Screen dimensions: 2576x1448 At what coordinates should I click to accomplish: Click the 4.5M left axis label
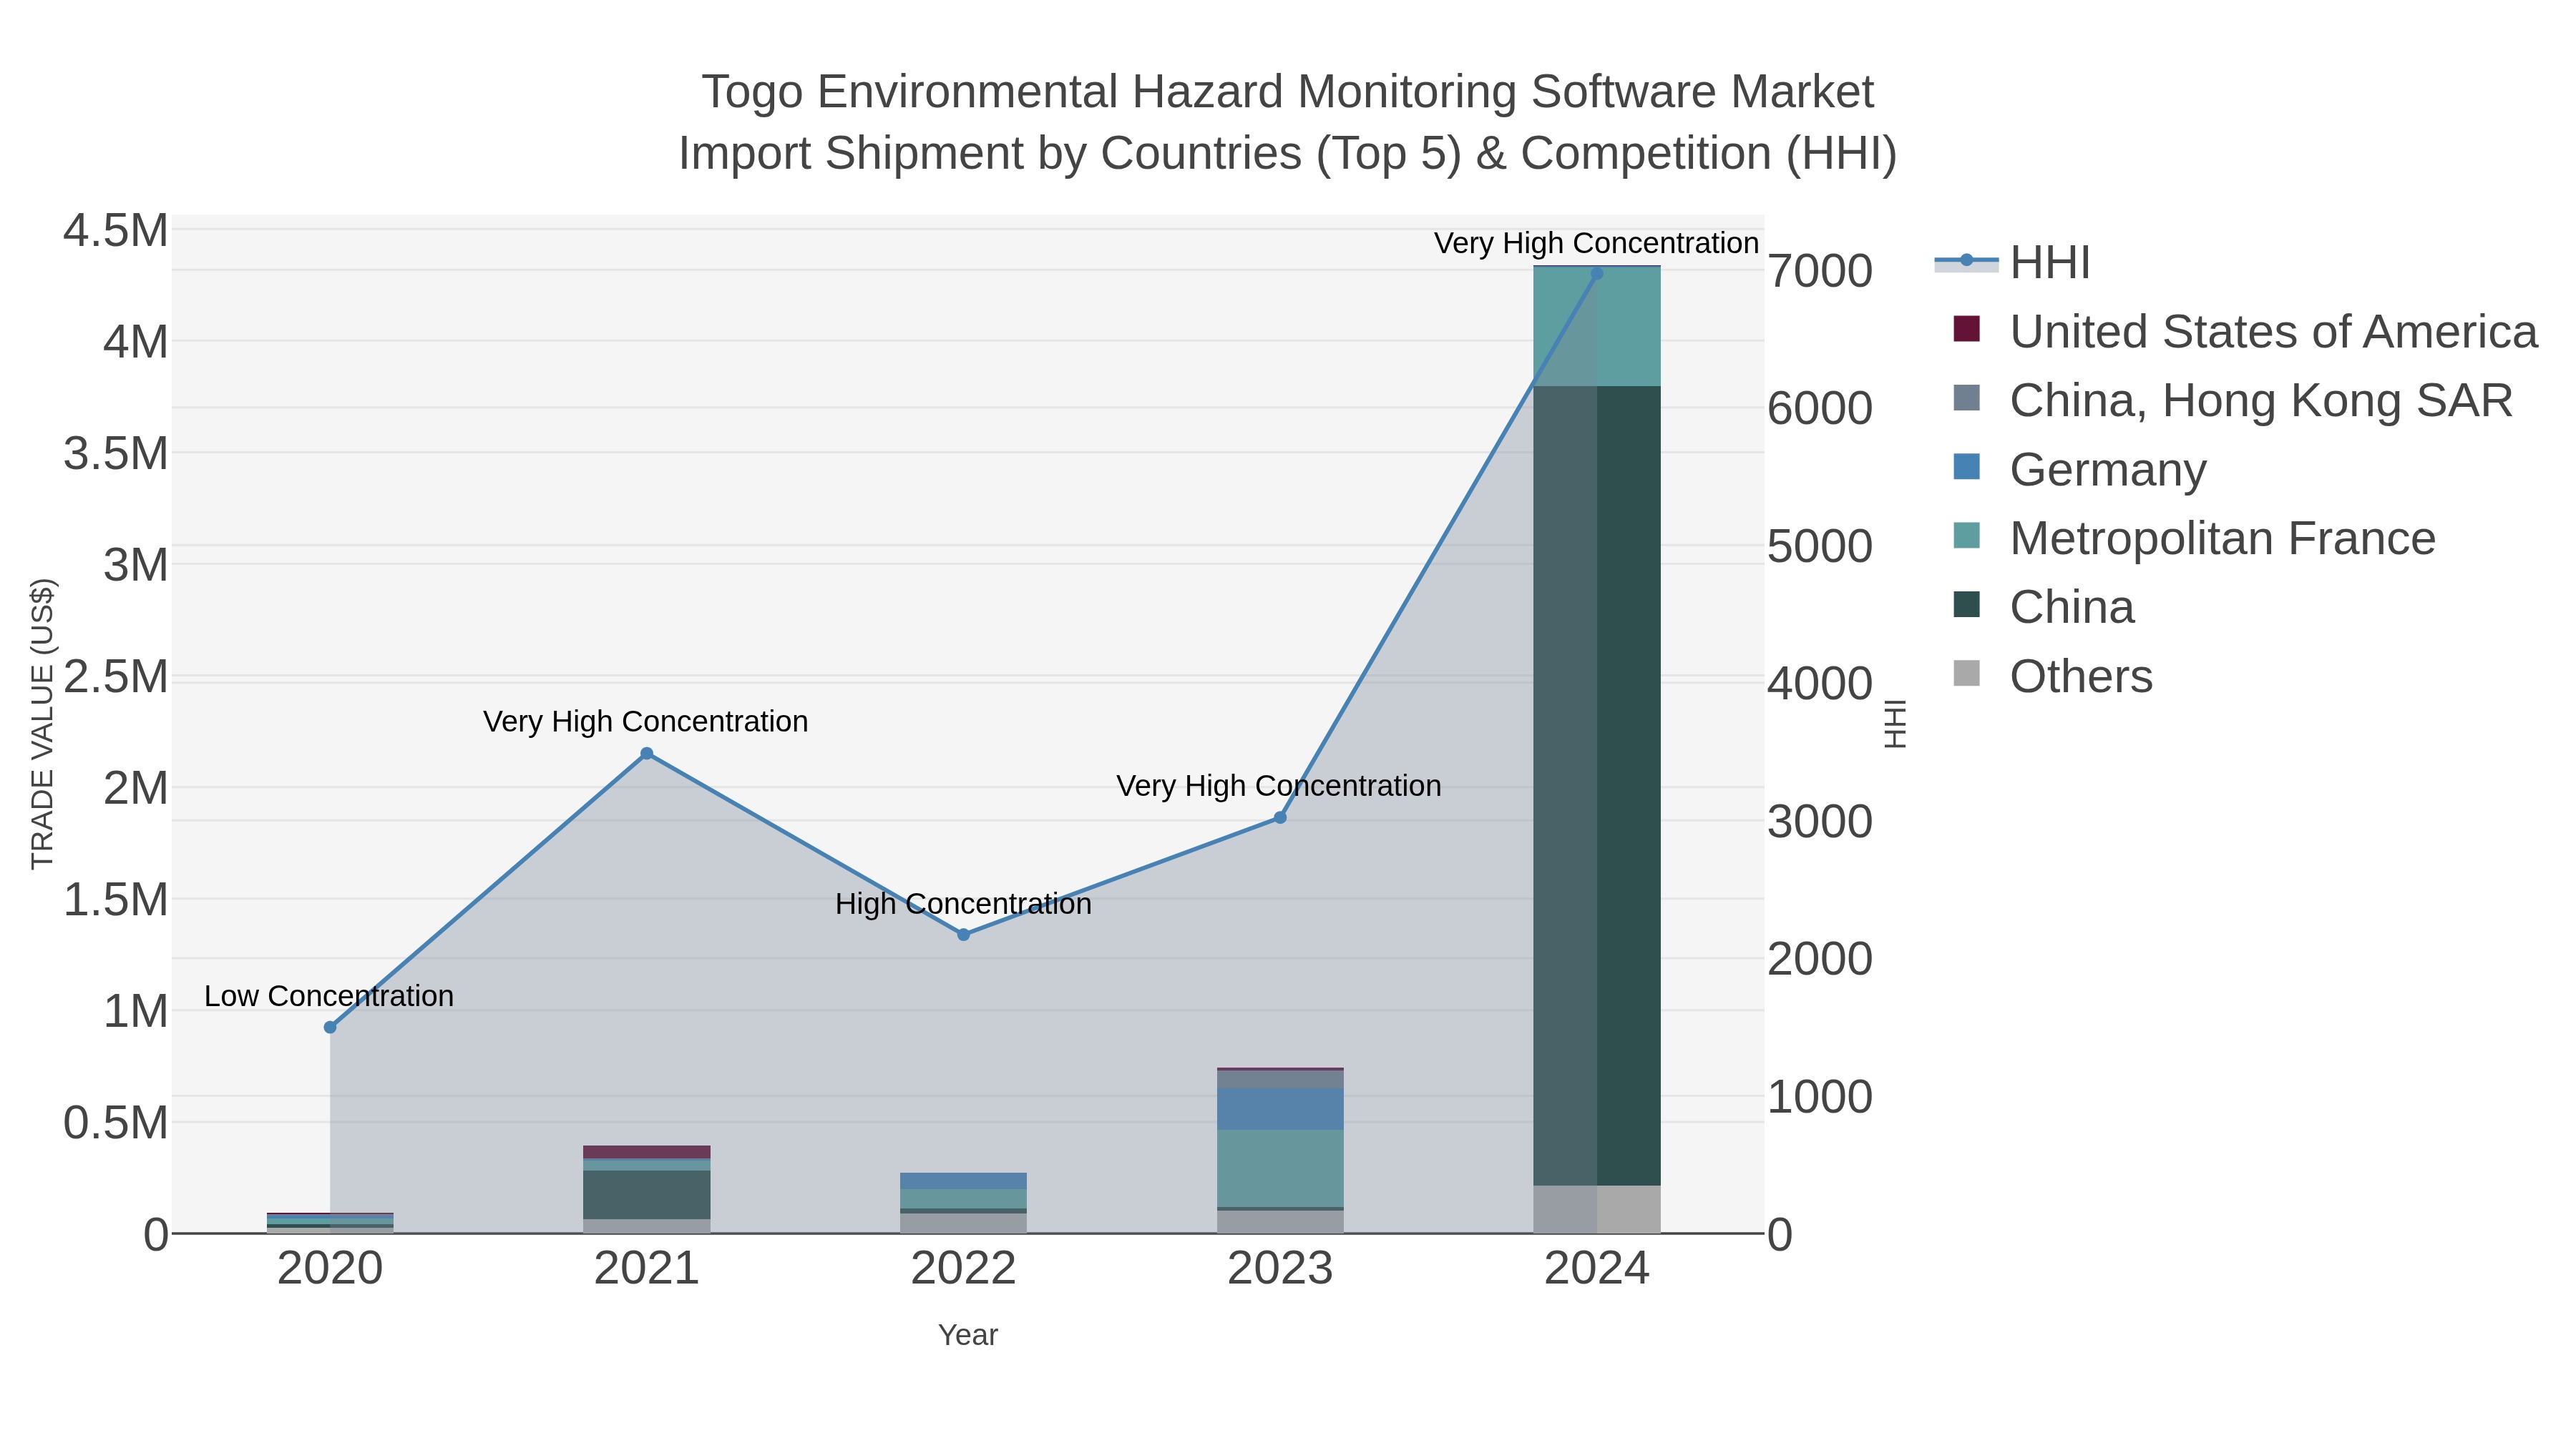pyautogui.click(x=116, y=231)
